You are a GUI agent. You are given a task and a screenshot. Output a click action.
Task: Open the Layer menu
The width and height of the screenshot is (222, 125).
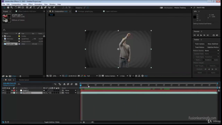tap(25, 5)
